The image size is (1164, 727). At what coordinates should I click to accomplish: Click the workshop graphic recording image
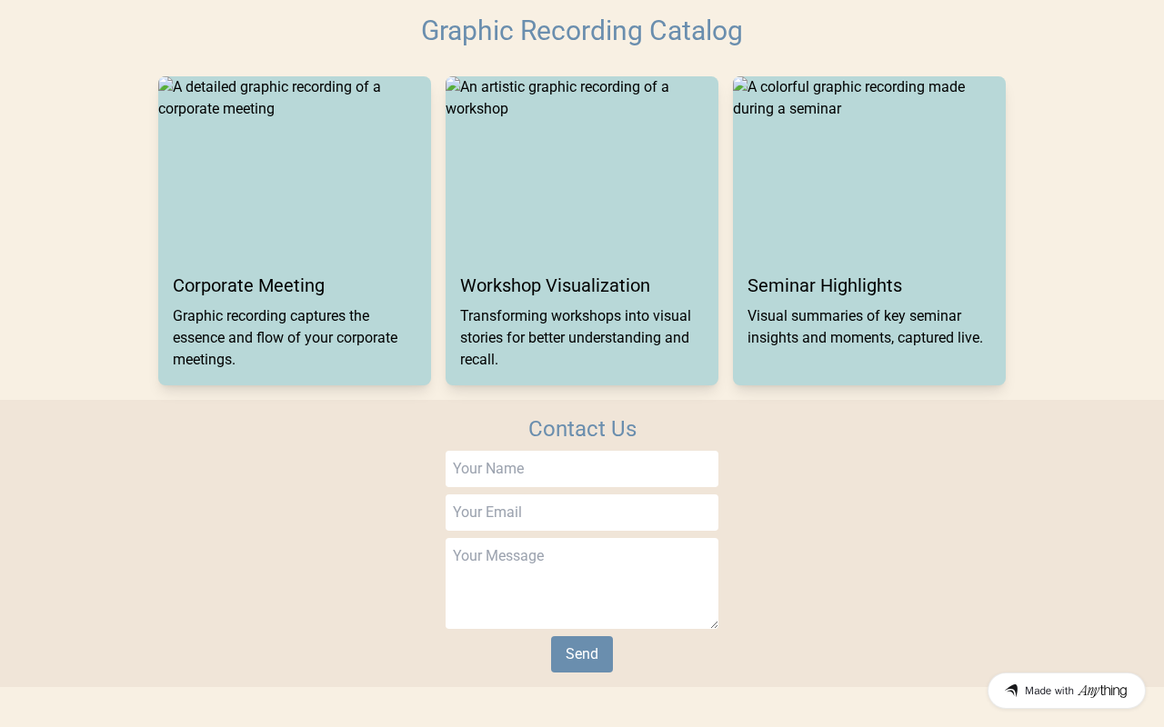point(582,168)
